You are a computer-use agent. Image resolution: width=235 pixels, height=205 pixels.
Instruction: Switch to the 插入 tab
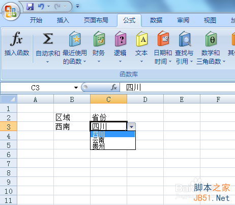63,20
